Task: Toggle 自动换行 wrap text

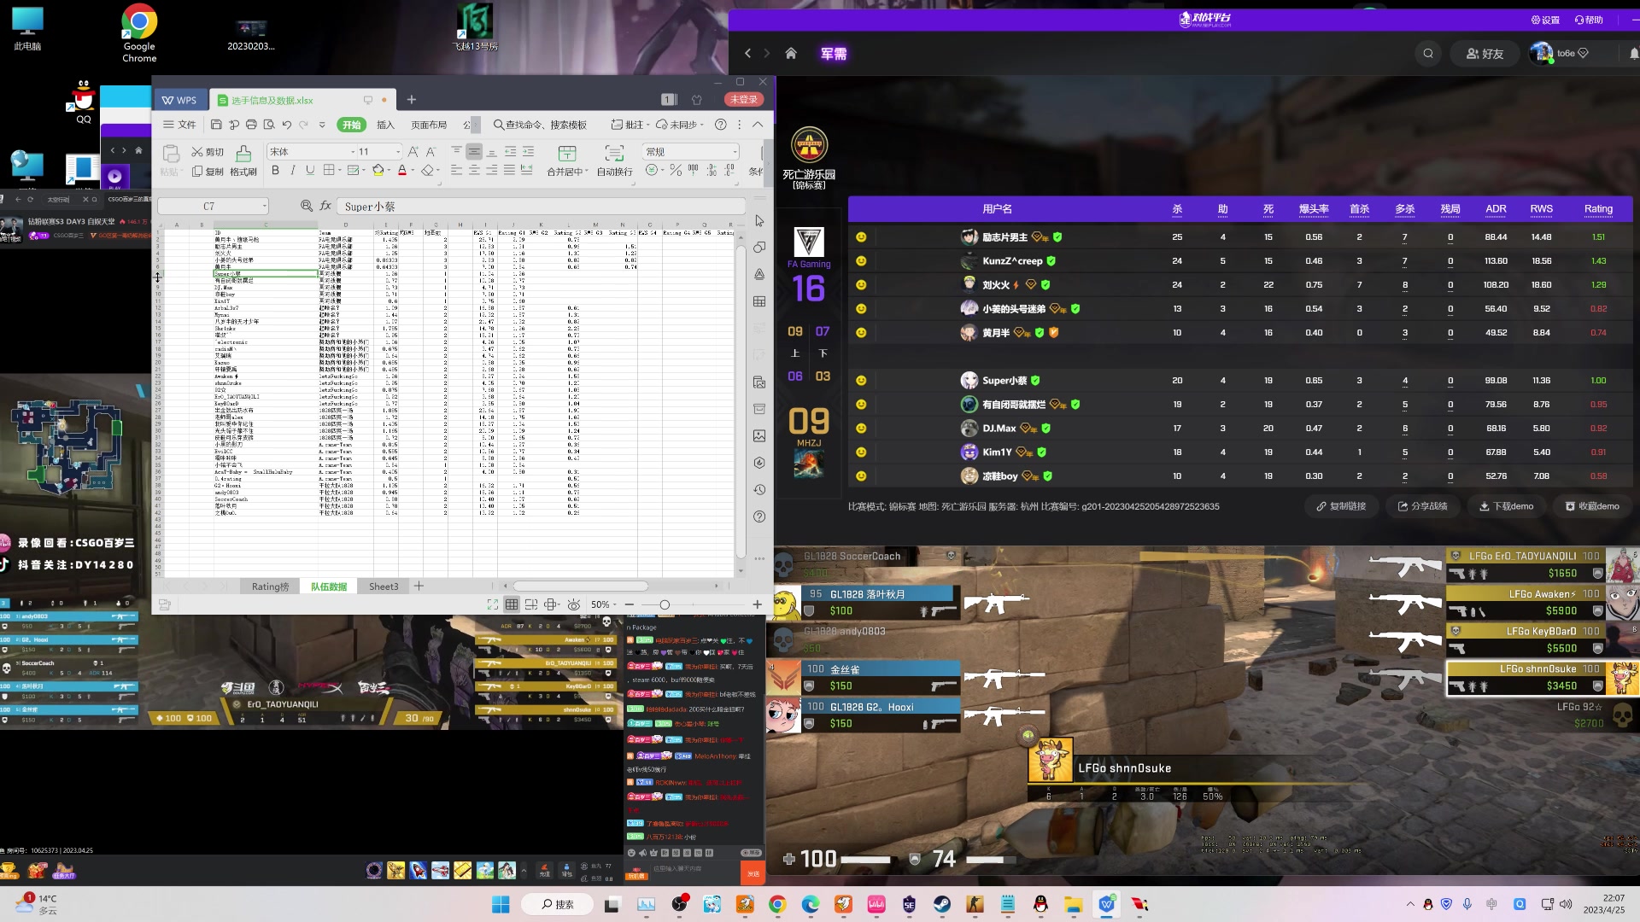Action: pos(614,160)
